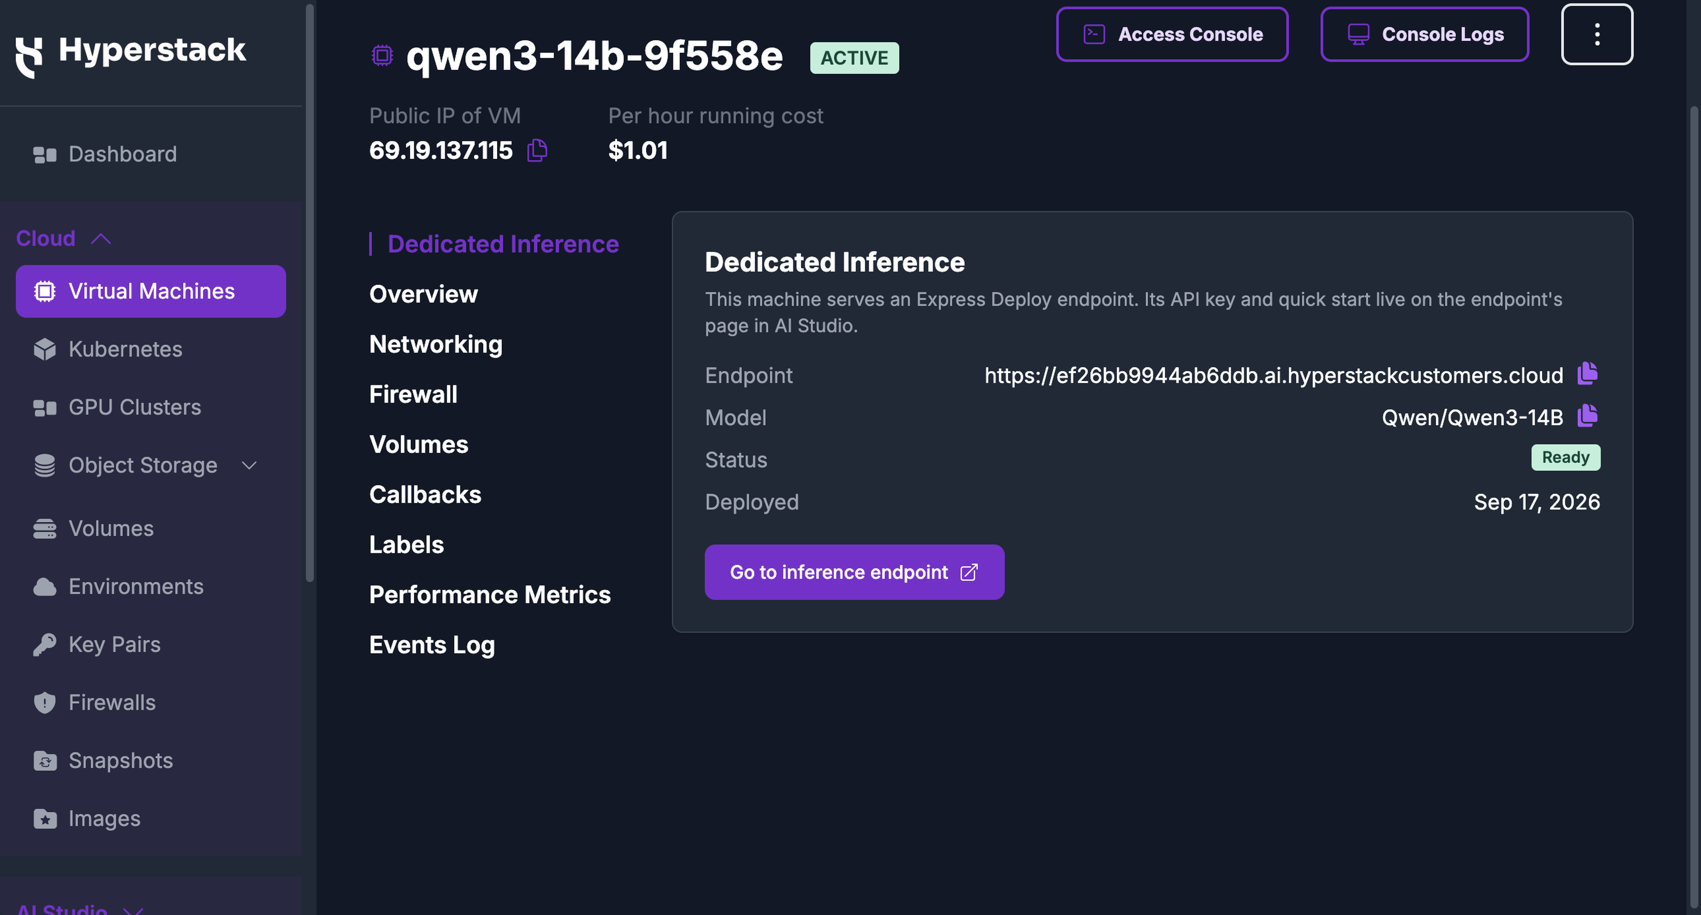The height and width of the screenshot is (915, 1701).
Task: Select the IP address 69.19.137.115
Action: [440, 151]
